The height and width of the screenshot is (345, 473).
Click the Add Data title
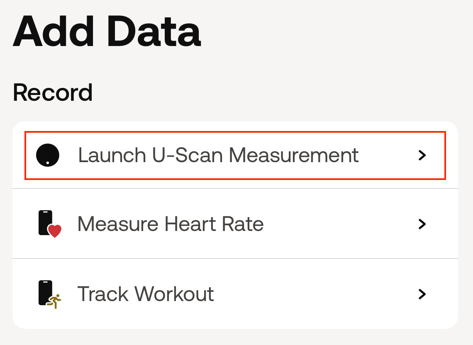pyautogui.click(x=105, y=30)
